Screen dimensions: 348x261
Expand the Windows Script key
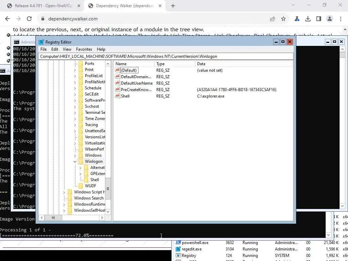64,192
